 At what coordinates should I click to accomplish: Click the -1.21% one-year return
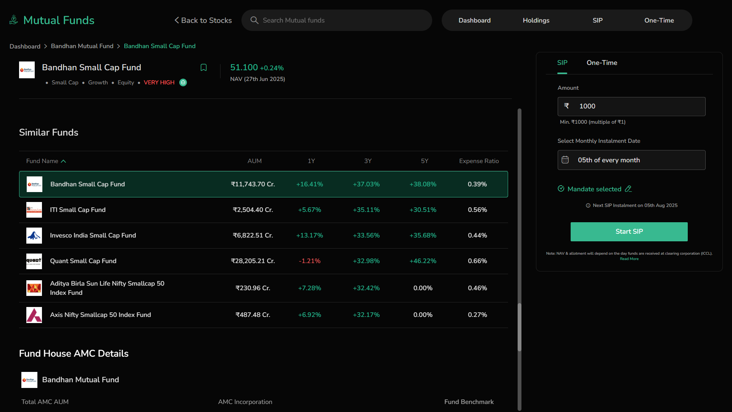coord(309,261)
